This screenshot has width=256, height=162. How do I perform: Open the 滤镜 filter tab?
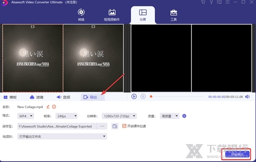[37, 97]
